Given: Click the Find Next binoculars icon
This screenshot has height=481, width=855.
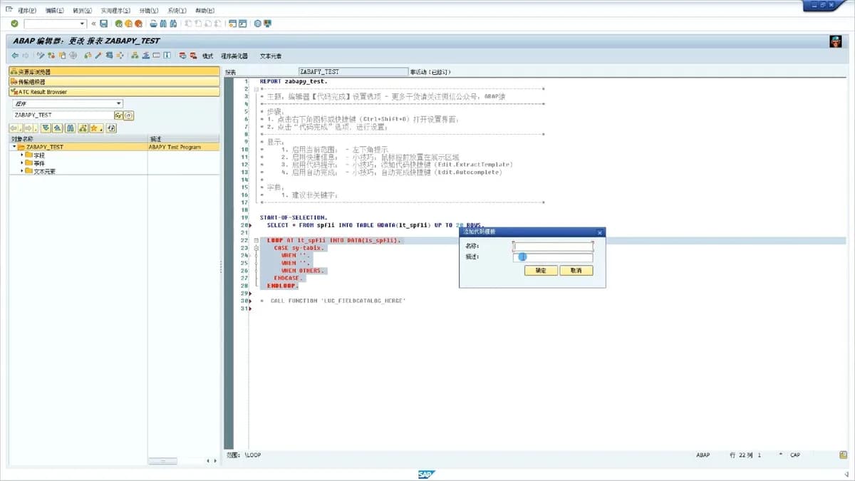Looking at the screenshot, I should coord(173,24).
